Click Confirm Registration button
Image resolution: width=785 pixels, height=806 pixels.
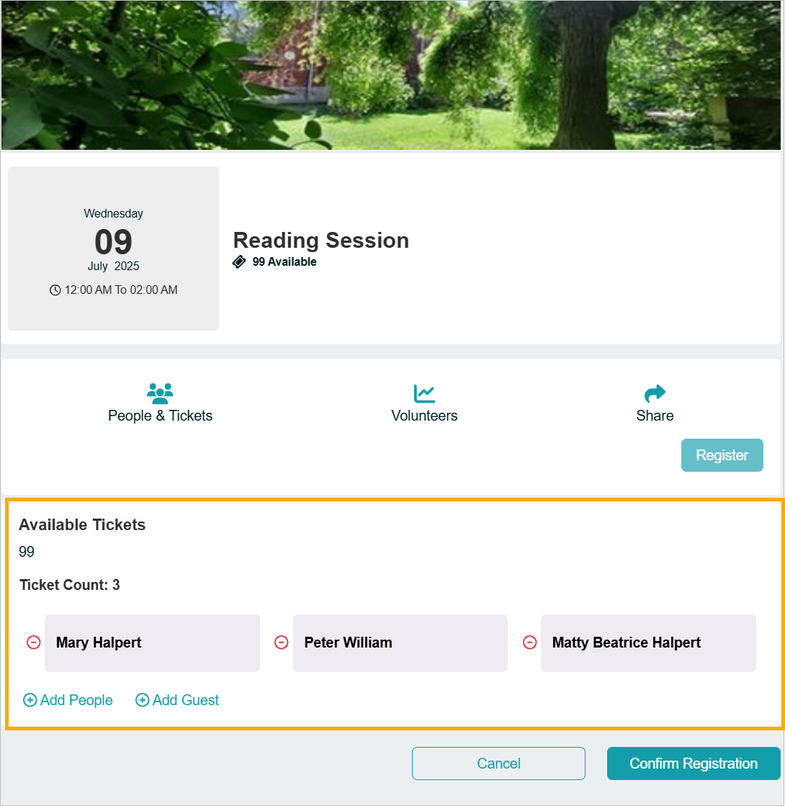coord(694,764)
